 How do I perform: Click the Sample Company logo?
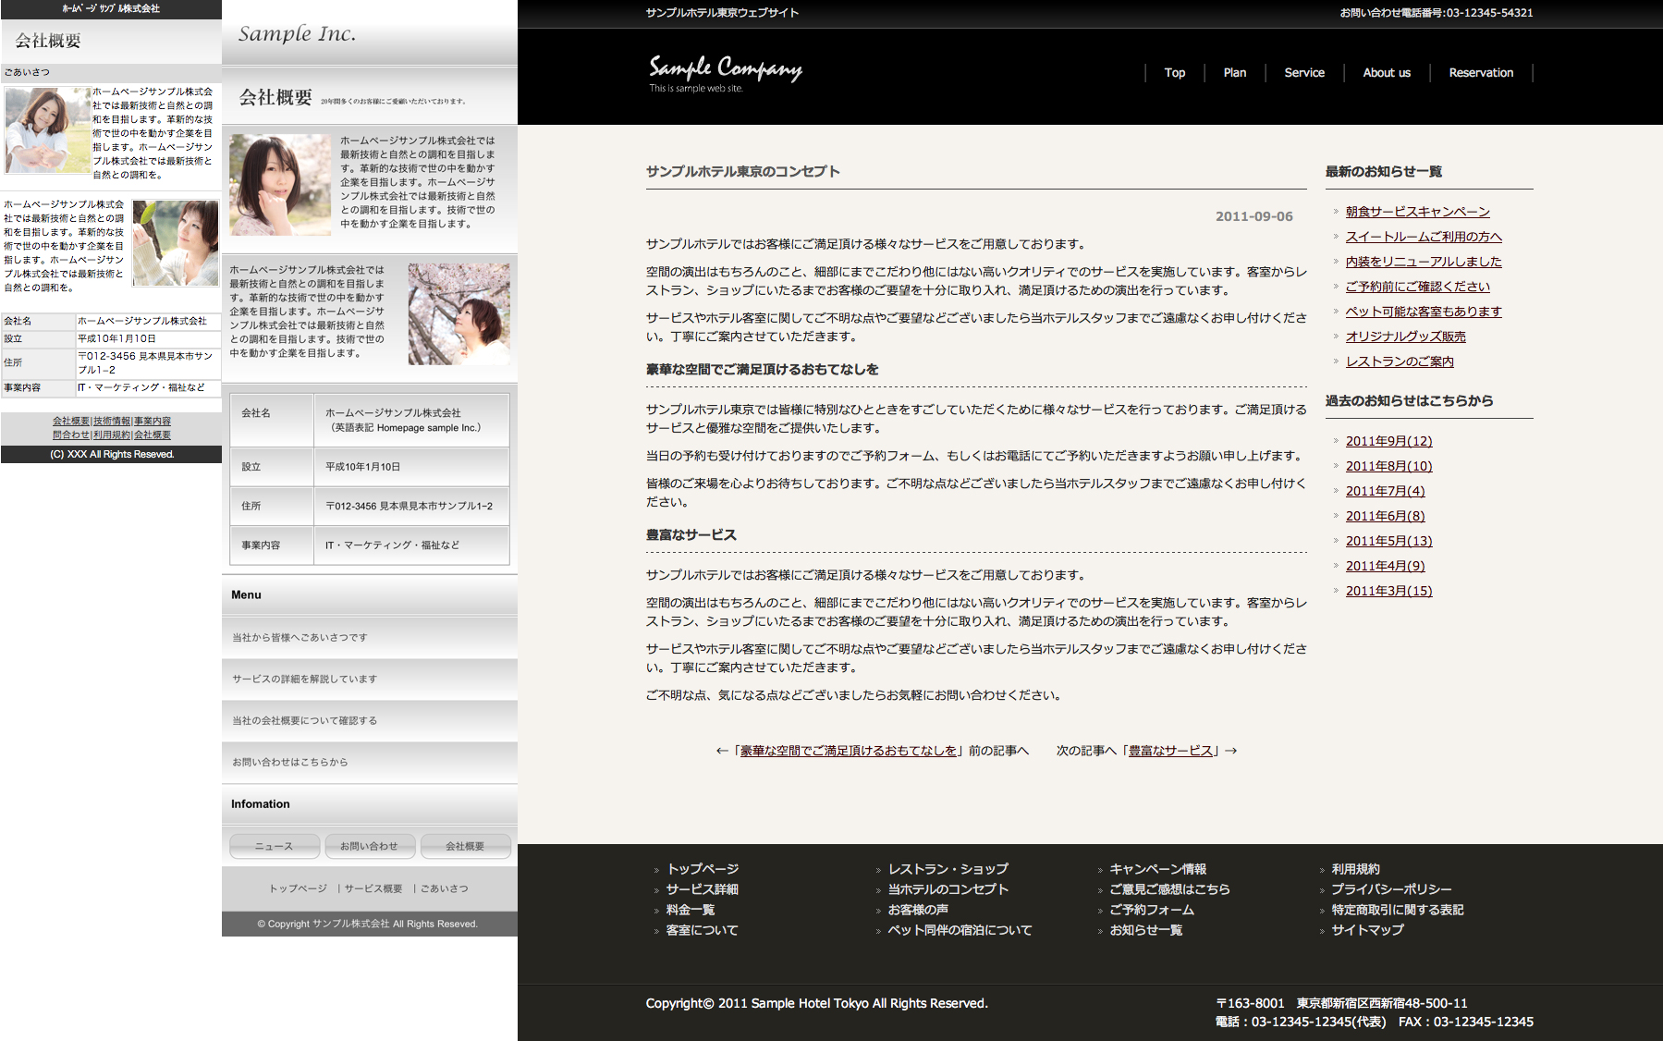click(725, 71)
